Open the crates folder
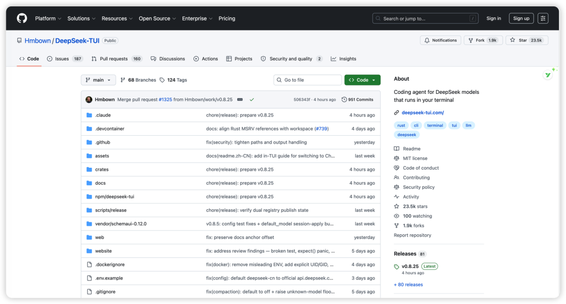Viewport: 566px width, 304px height. [102, 170]
